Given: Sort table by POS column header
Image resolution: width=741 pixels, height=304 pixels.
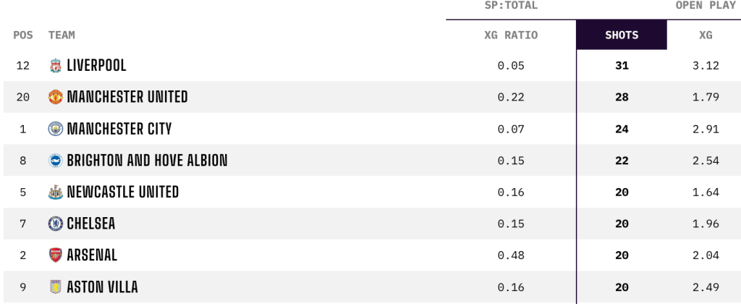Looking at the screenshot, I should pos(23,35).
